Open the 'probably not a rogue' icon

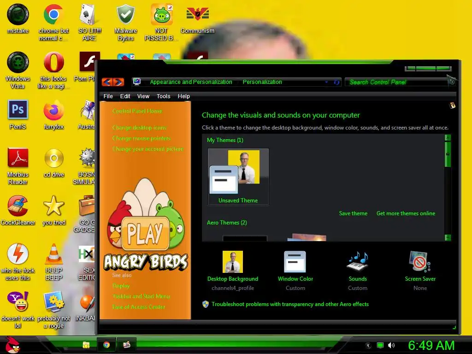tap(53, 309)
